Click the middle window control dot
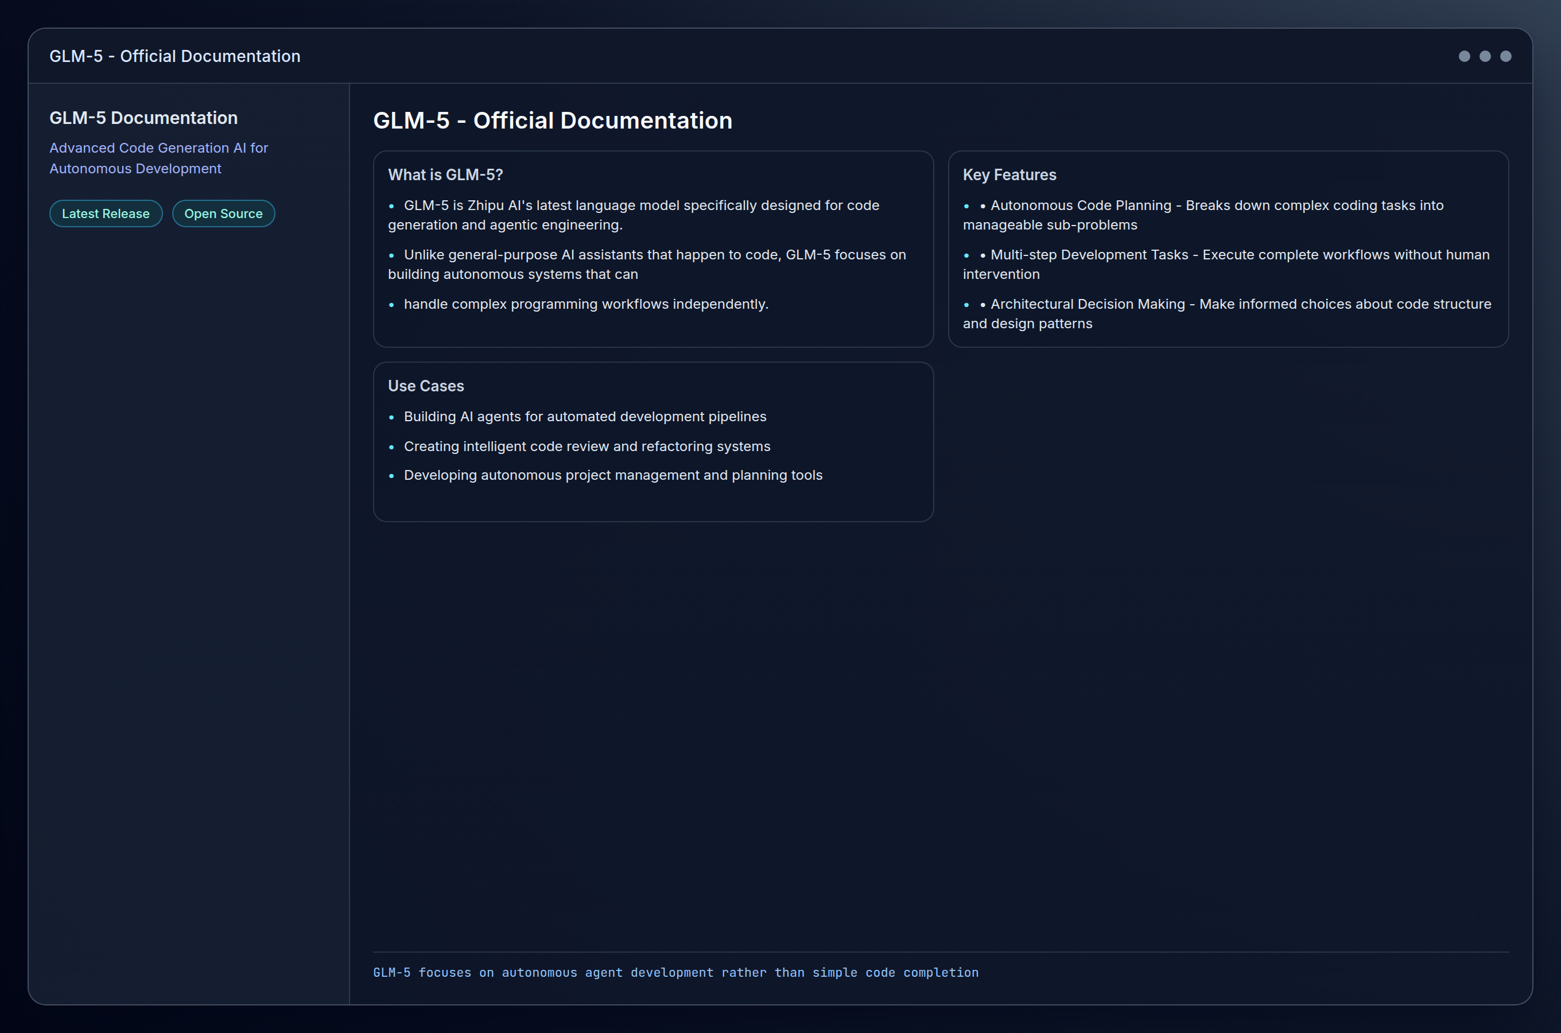The height and width of the screenshot is (1033, 1561). 1485,56
